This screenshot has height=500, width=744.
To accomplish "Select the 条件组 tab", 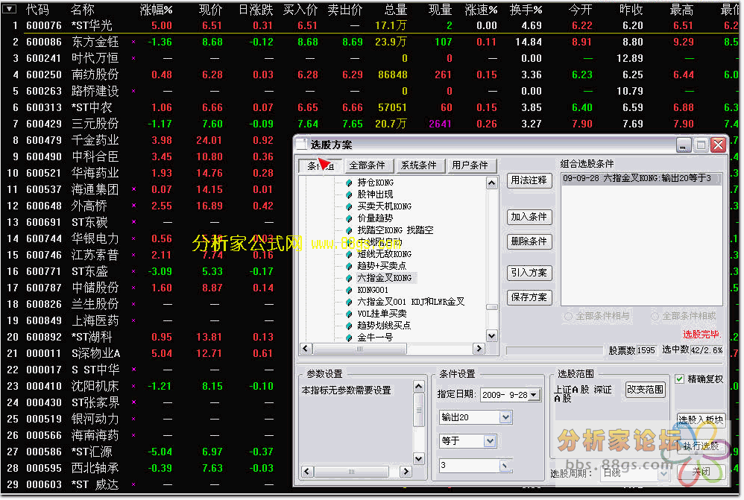I will [321, 165].
